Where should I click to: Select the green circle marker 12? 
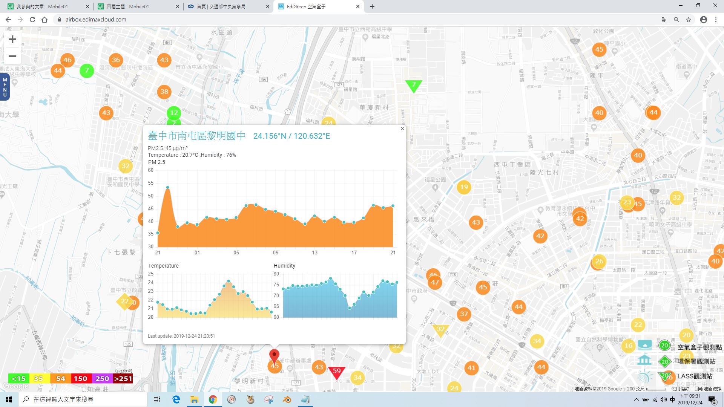174,113
